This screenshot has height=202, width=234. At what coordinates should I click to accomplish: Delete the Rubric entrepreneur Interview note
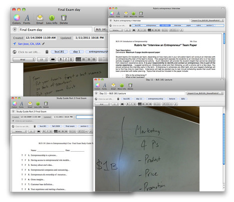coord(141,14)
